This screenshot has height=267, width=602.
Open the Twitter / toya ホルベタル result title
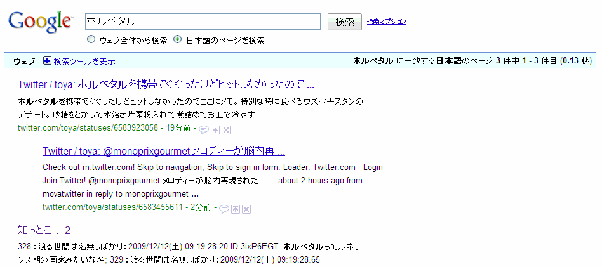point(166,84)
